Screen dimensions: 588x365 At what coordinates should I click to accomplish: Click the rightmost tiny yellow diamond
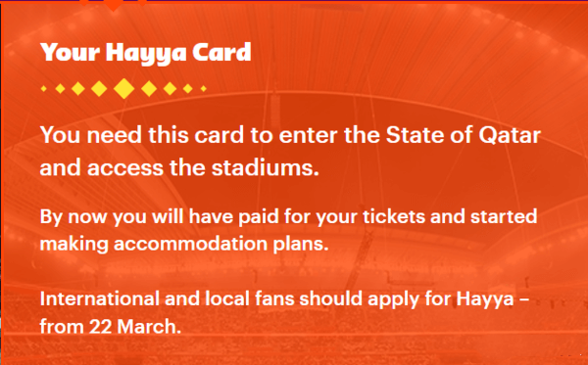(204, 89)
